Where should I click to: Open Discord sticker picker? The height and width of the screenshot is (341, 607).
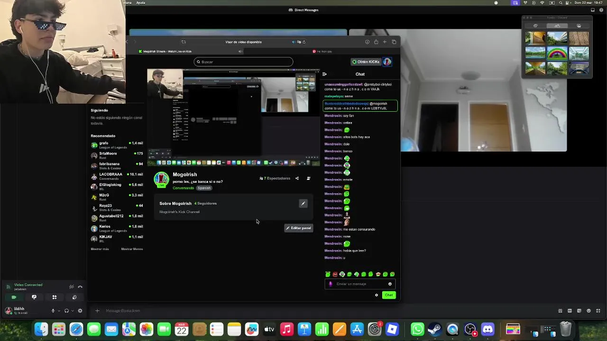[x=579, y=311]
